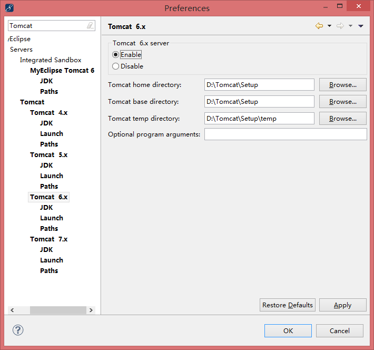Image resolution: width=374 pixels, height=350 pixels.
Task: Select Tomcat 4.x tree node
Action: [48, 112]
